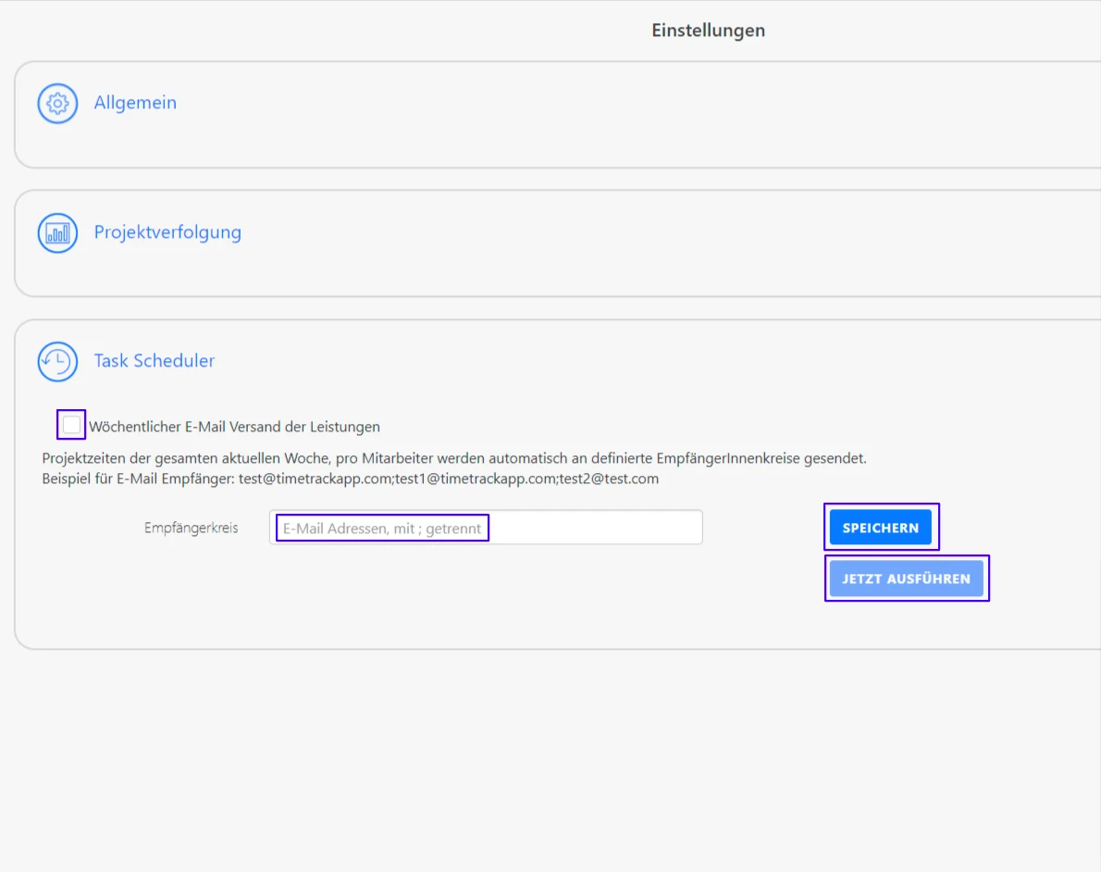Screen dimensions: 1101x872
Task: Click the checkbox label text
Action: (234, 427)
